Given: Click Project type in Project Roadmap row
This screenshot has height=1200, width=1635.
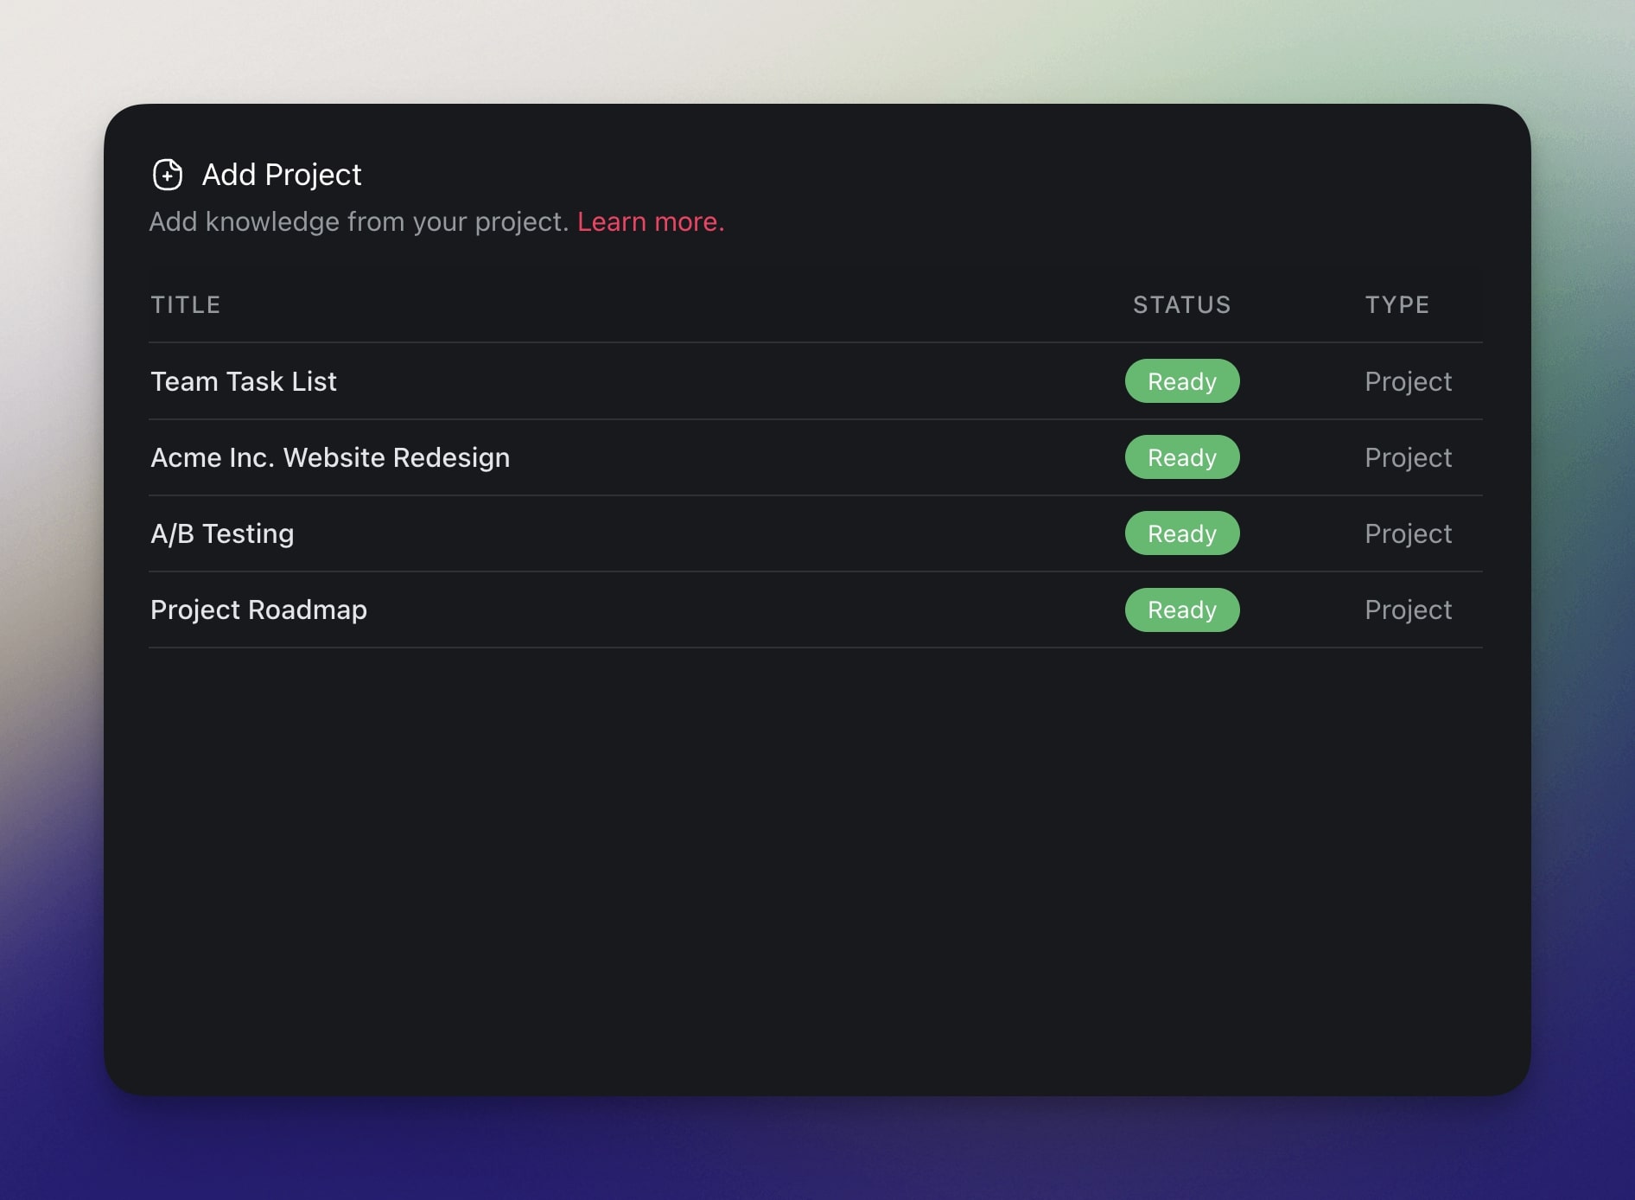Looking at the screenshot, I should coord(1408,610).
